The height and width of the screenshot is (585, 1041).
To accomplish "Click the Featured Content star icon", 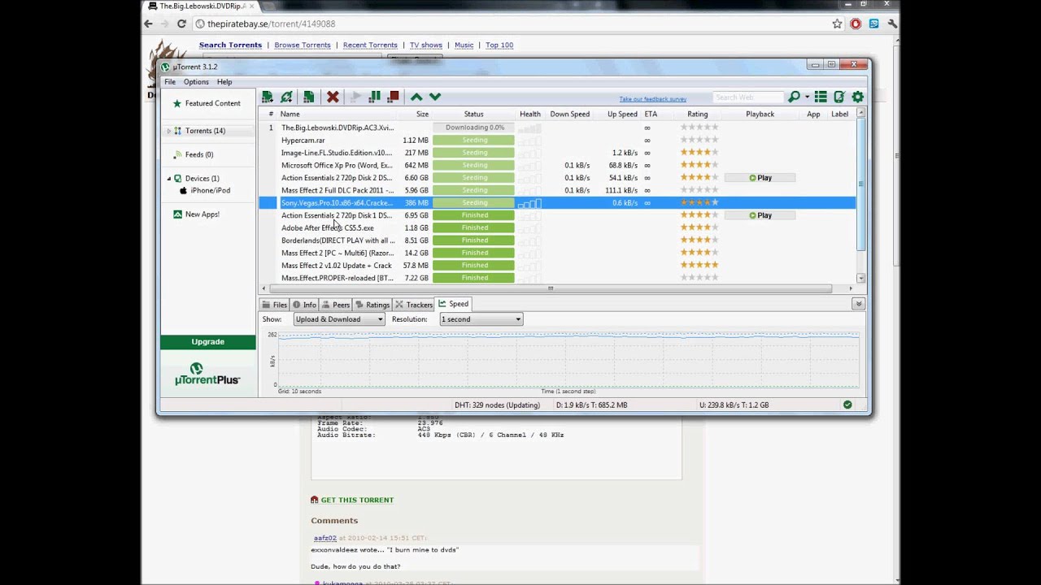I will point(176,103).
